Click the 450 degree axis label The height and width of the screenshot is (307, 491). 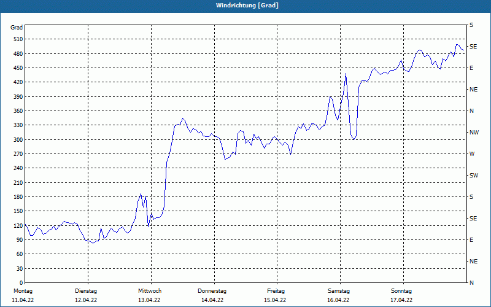[x=18, y=68]
